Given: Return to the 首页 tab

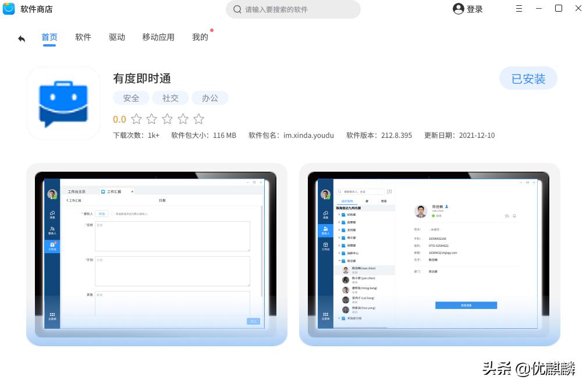Looking at the screenshot, I should pos(49,37).
